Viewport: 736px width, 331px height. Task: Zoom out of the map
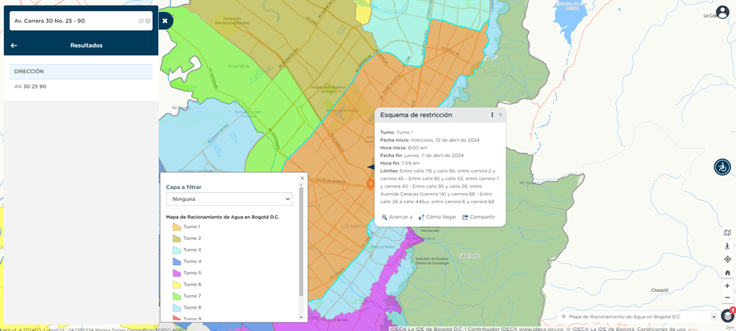(727, 298)
